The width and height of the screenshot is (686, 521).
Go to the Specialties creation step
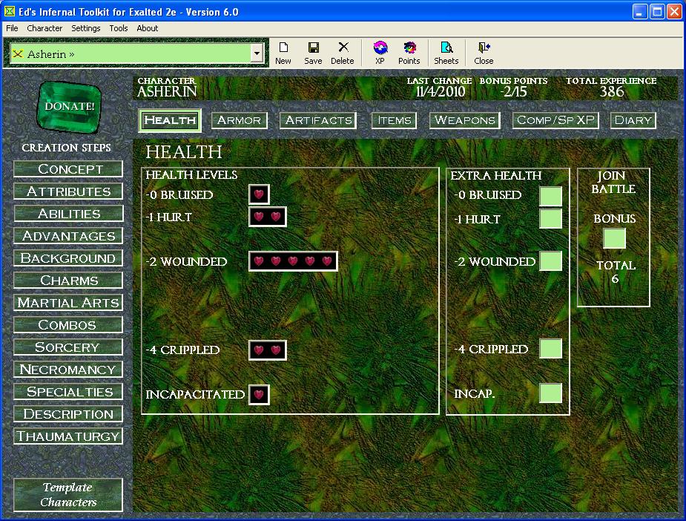click(x=68, y=392)
